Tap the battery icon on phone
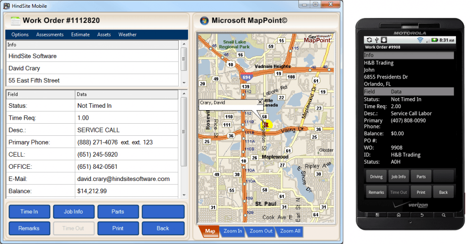471x244 pixels. coord(435,40)
